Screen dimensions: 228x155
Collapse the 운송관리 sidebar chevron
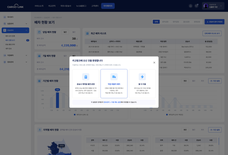pyautogui.click(x=26, y=30)
